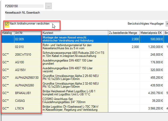Click Brötje Logobloc Öl-/Gaskessel description
Viewport: 168px width, 121px height.
point(71,108)
